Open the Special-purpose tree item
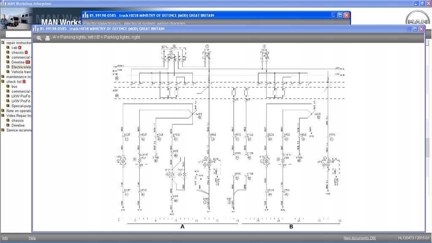 (x=21, y=106)
